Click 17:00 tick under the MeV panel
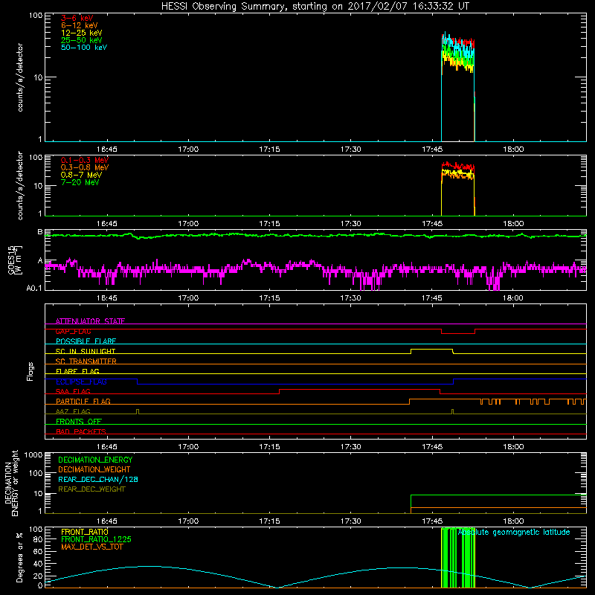Screen dimensions: 595x595 point(188,224)
